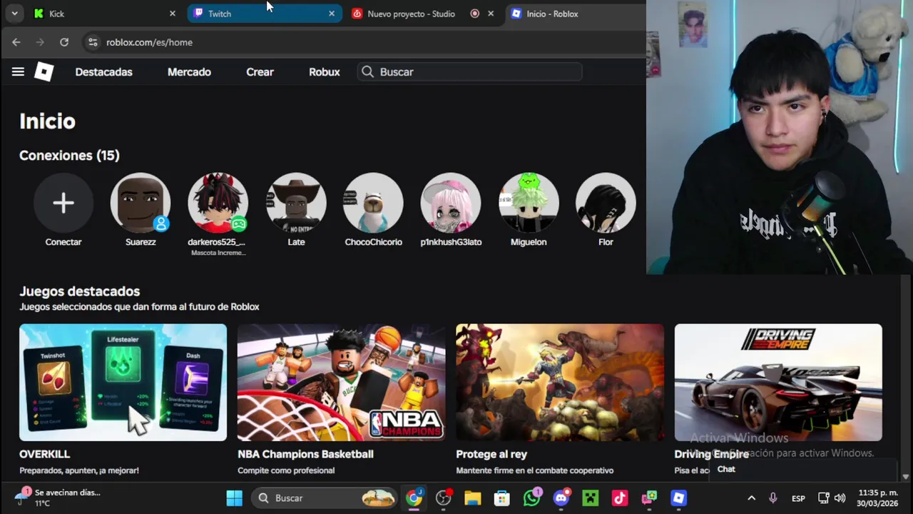Focus the Roblox Buscar search field
Viewport: 913px width, 514px height.
(x=470, y=72)
